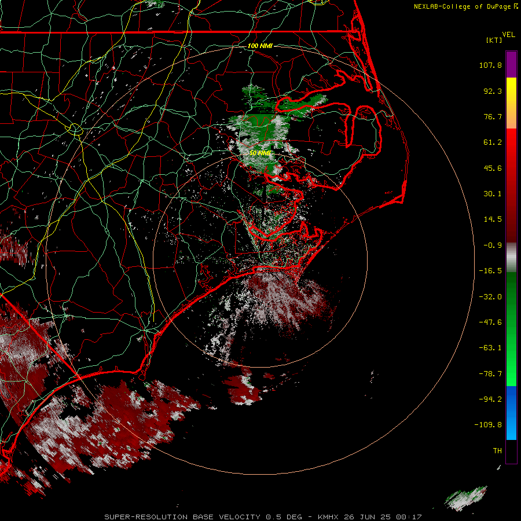
Task: Click the 61.2 legend value
Action: 493,142
